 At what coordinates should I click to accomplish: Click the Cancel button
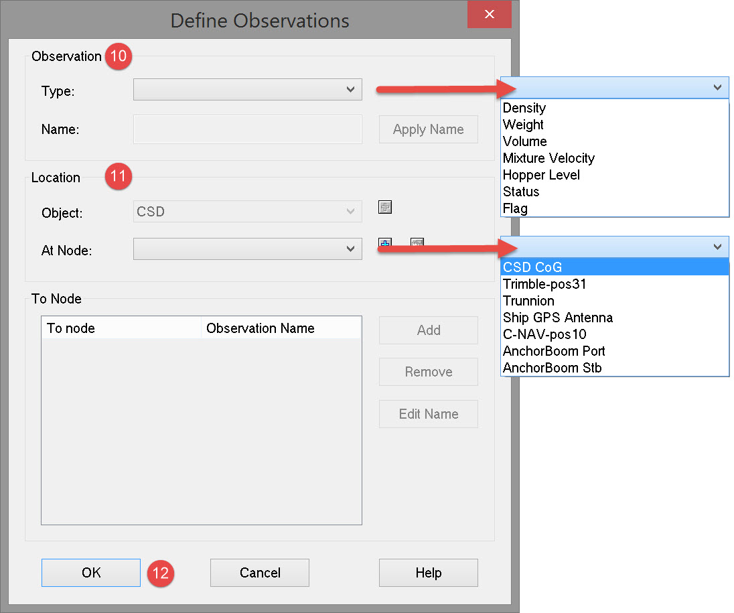pos(260,573)
